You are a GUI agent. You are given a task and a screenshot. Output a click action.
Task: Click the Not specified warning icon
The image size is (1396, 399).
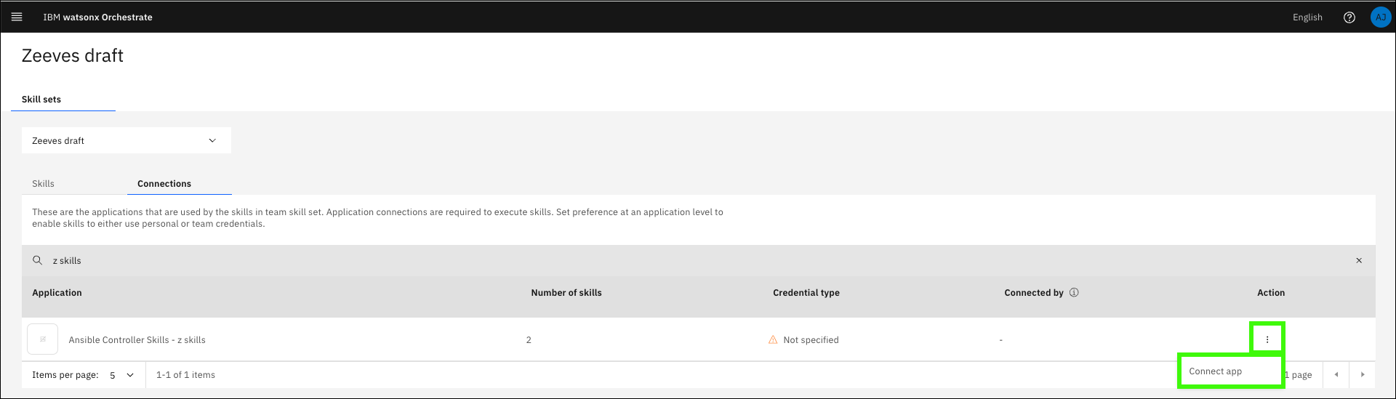[773, 340]
